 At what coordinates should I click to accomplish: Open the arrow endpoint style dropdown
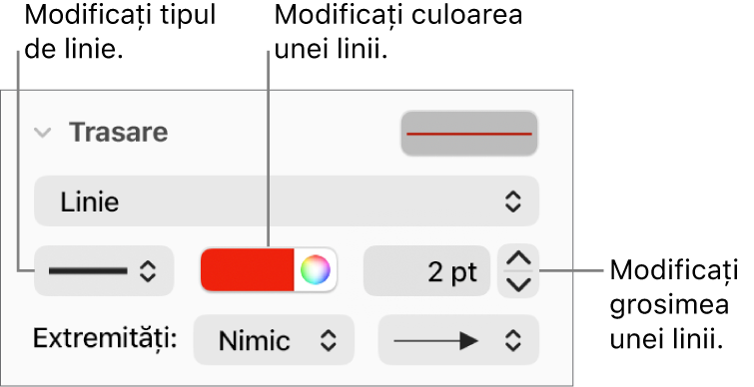[x=458, y=340]
